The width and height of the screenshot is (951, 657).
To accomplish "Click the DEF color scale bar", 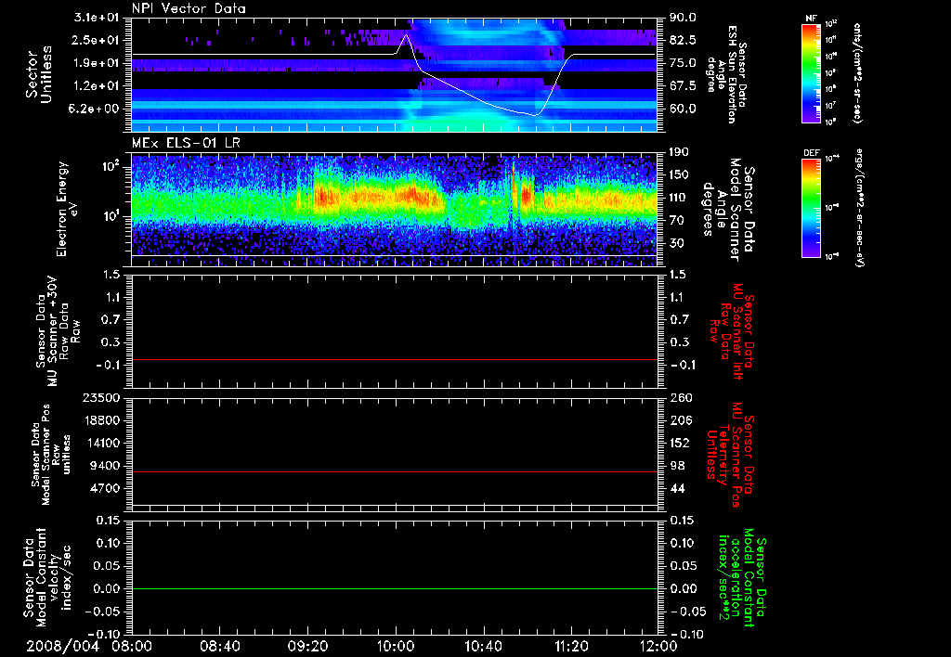I will pyautogui.click(x=811, y=206).
